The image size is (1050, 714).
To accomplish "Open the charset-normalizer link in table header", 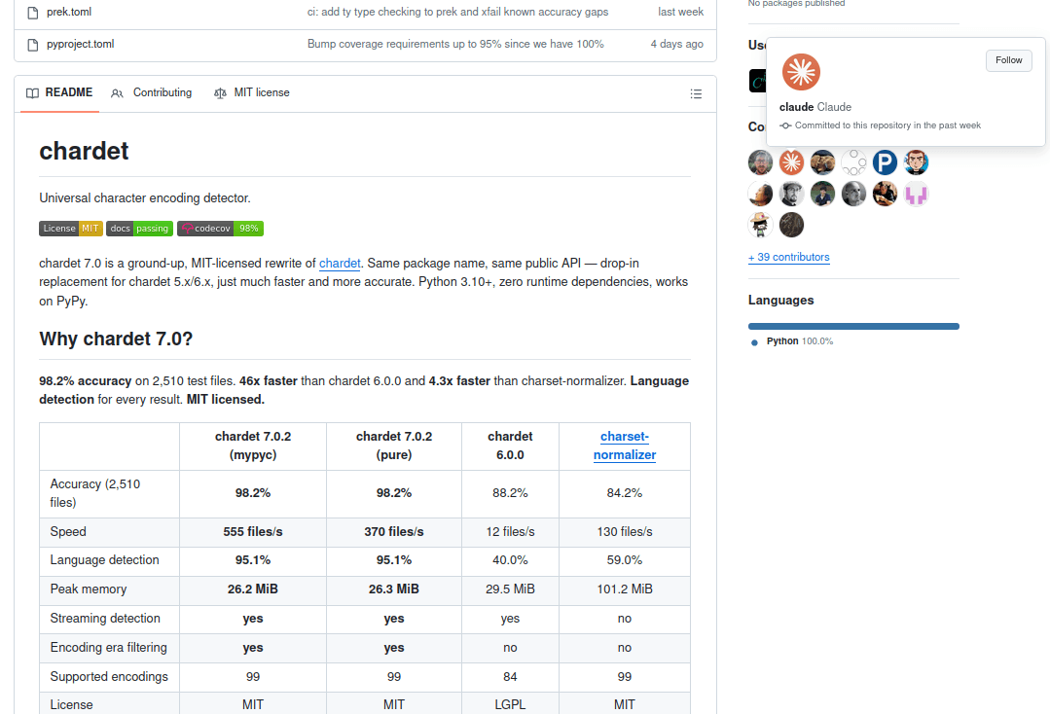I will coord(625,446).
